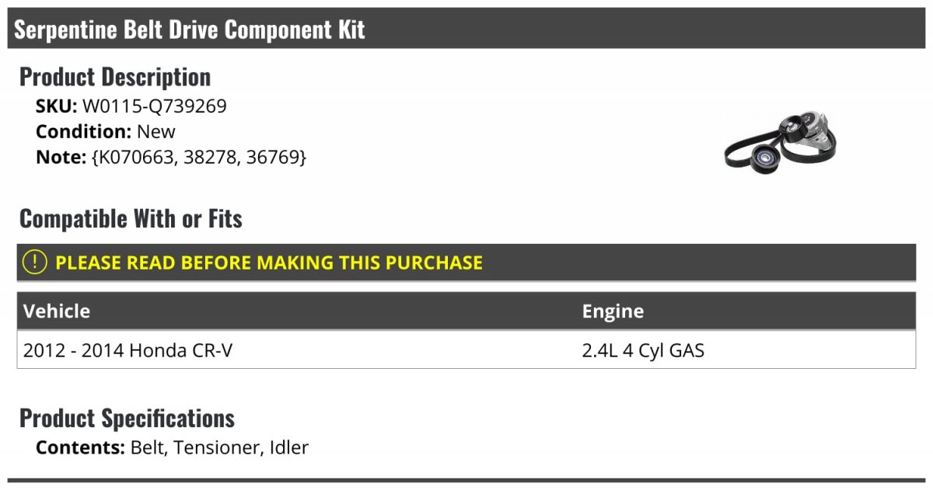Screen dimensions: 933x490
Task: Select the Vehicle column header
Action: click(x=57, y=311)
